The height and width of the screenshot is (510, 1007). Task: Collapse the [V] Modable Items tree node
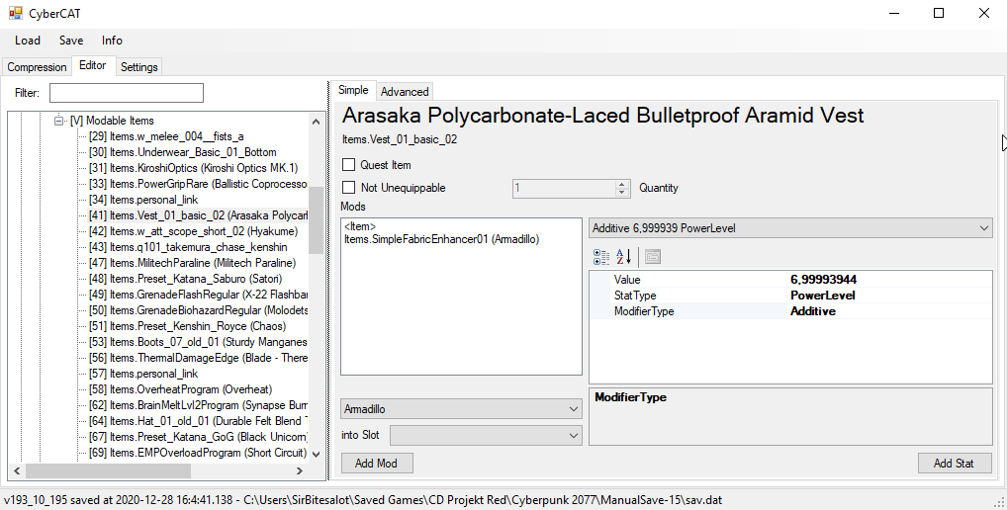point(59,121)
